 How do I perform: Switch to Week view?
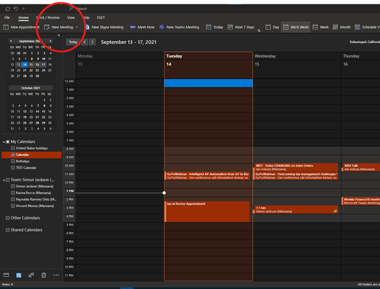[320, 27]
